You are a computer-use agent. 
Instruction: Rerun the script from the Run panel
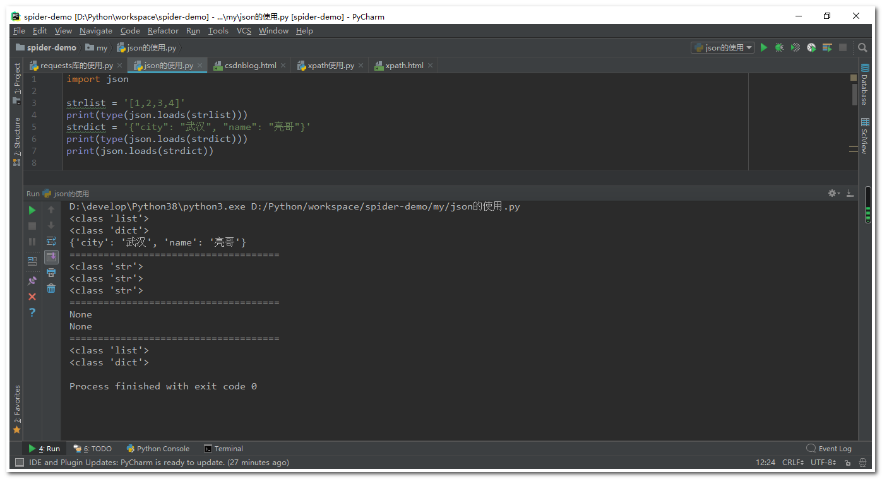(x=32, y=210)
